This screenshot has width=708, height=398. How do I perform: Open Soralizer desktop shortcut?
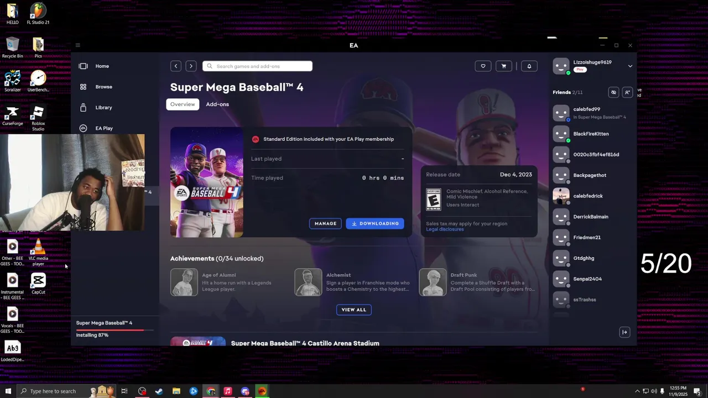12,81
